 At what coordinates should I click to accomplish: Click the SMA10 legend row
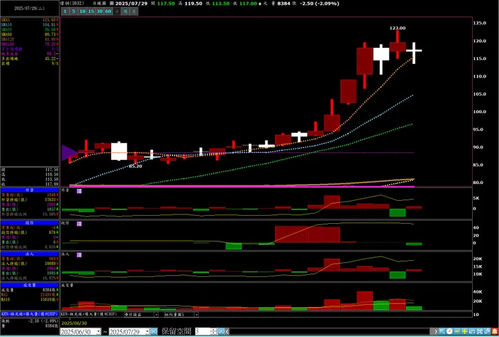[x=30, y=24]
